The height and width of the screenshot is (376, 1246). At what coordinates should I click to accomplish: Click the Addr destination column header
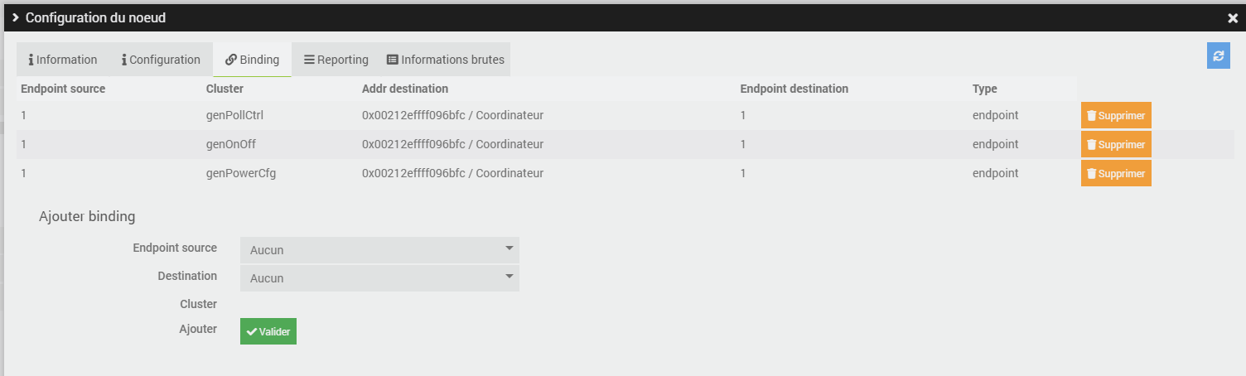tap(404, 89)
